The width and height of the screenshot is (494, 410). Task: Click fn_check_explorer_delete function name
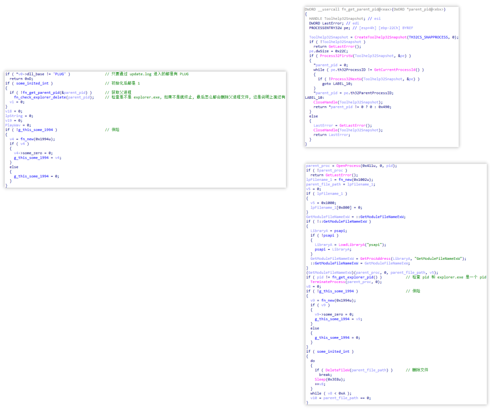coord(39,97)
